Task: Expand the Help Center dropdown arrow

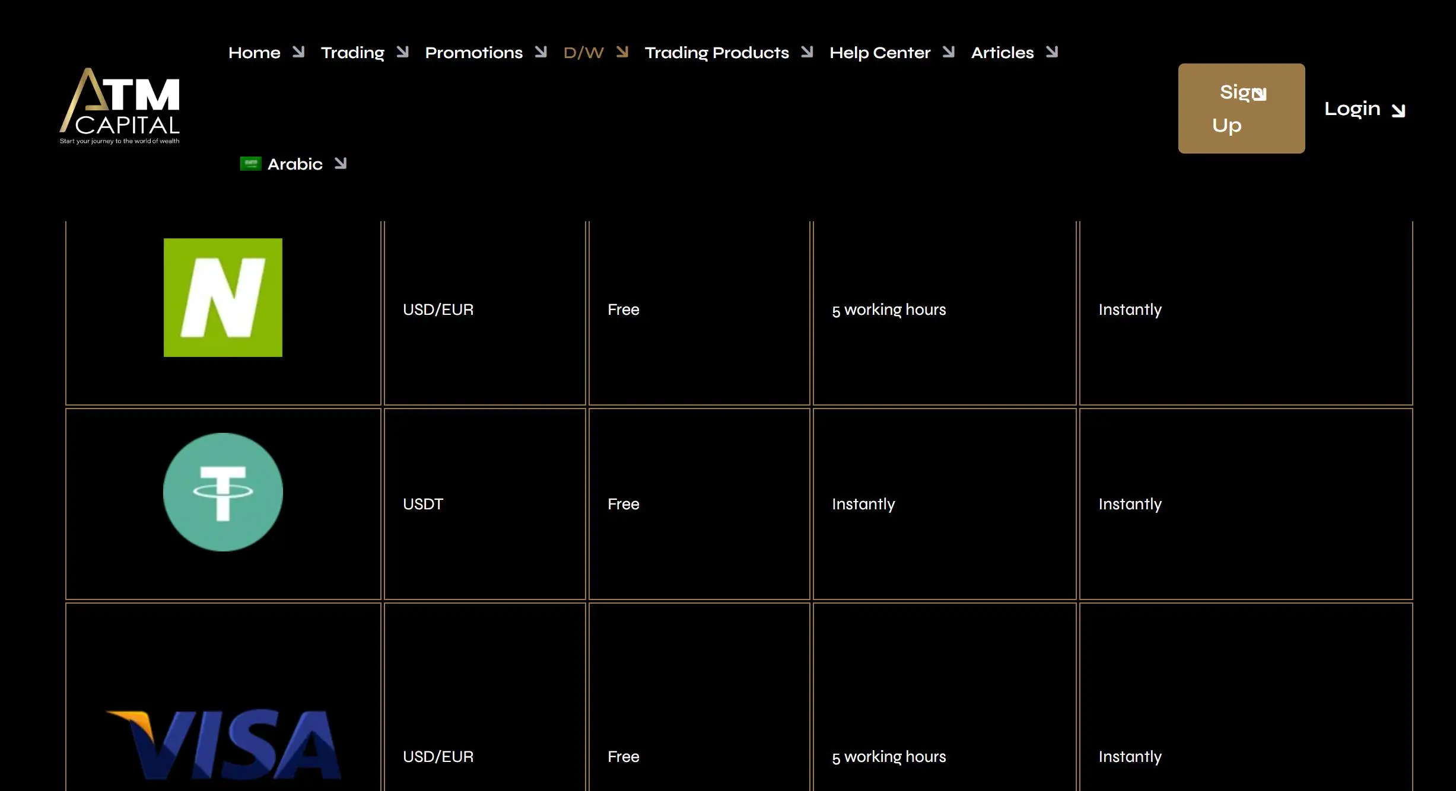Action: coord(949,52)
